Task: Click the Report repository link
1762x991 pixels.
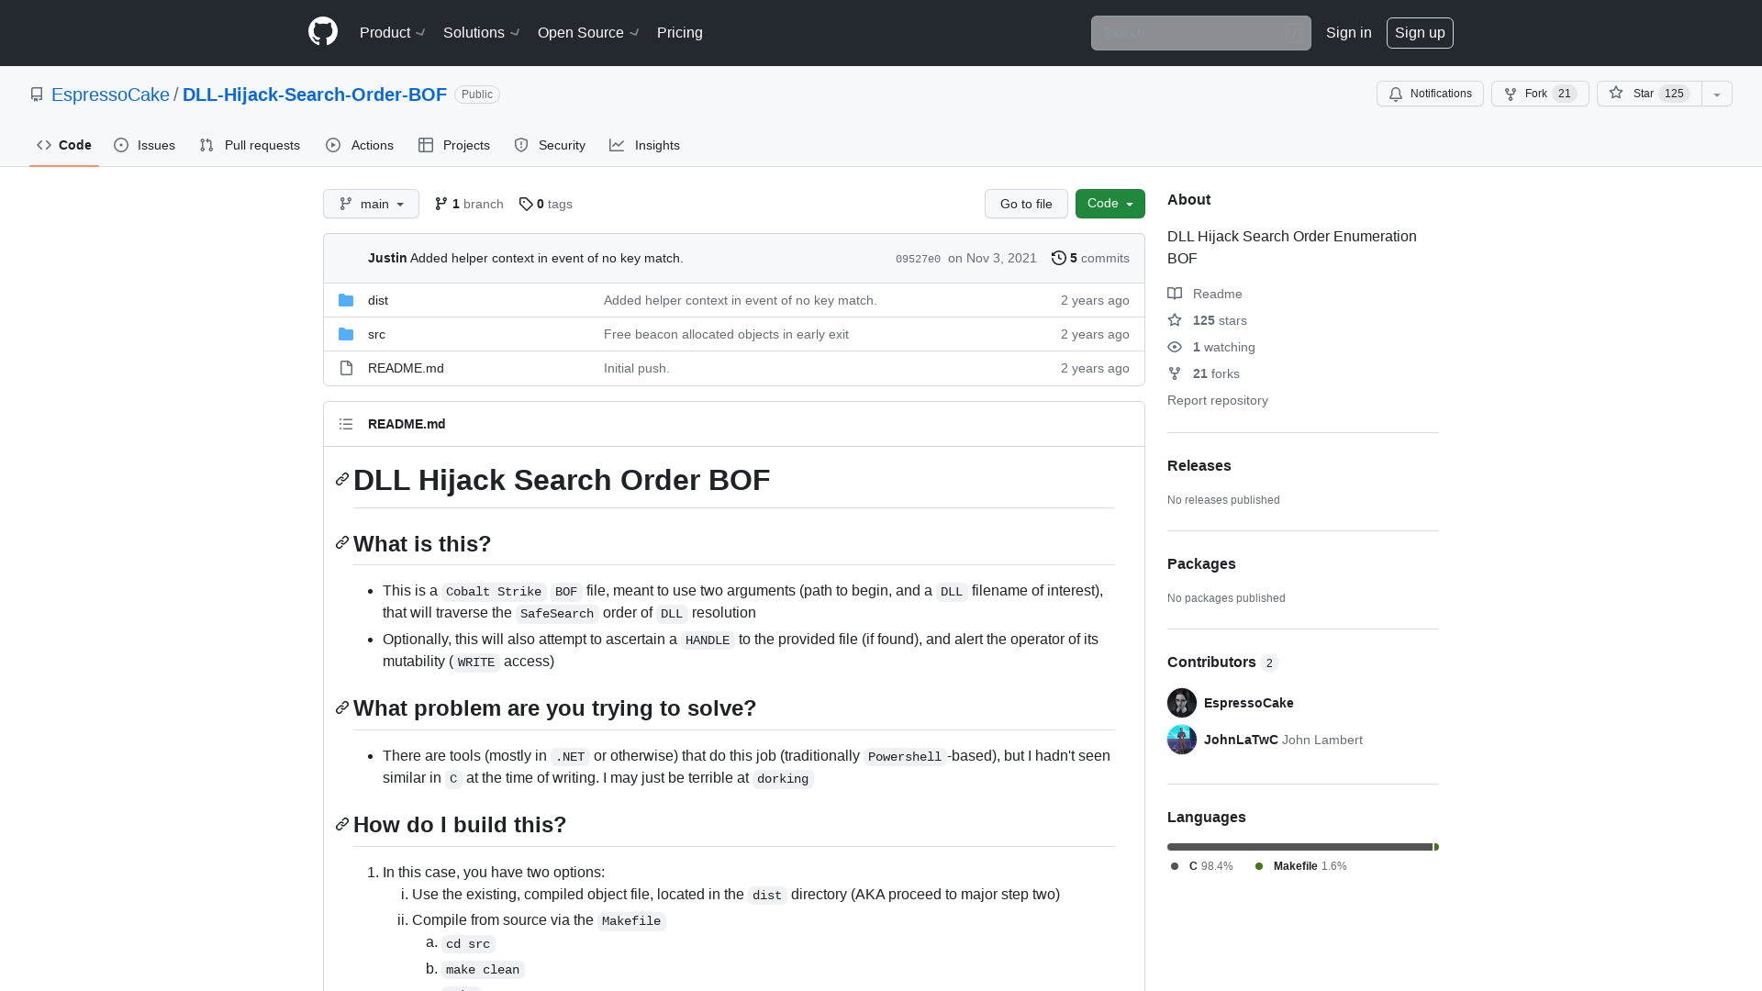Action: pos(1218,400)
